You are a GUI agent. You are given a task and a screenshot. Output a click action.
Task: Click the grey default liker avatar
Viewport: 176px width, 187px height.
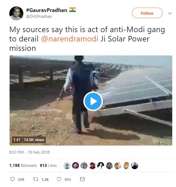pos(67,166)
